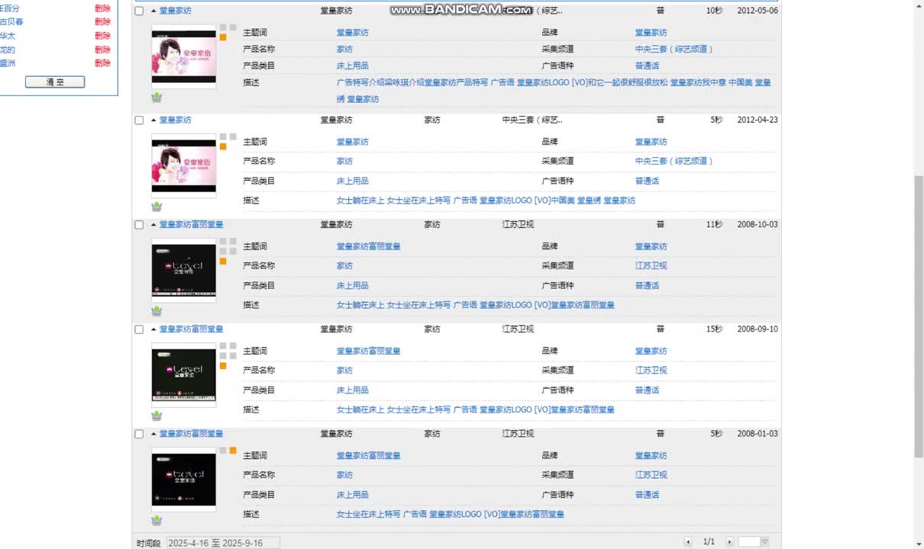This screenshot has height=549, width=924.
Task: Click 删除 next to 古贝春
Action: pos(102,22)
